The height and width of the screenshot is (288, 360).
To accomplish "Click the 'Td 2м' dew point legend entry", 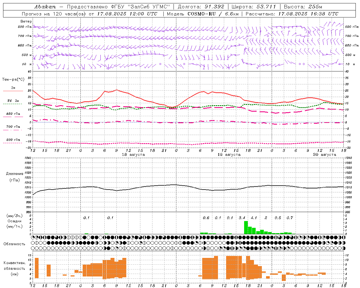I will [13, 101].
